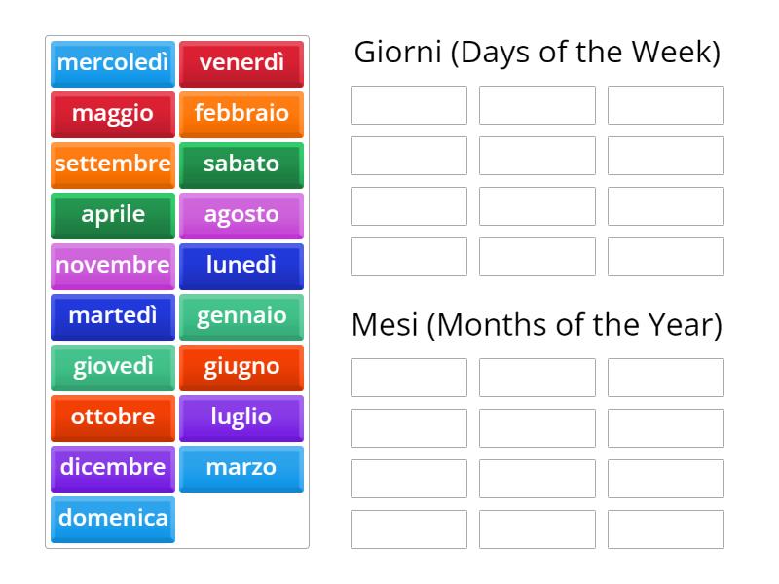Image resolution: width=779 pixels, height=584 pixels.
Task: Click the agosto tile
Action: pyautogui.click(x=241, y=215)
